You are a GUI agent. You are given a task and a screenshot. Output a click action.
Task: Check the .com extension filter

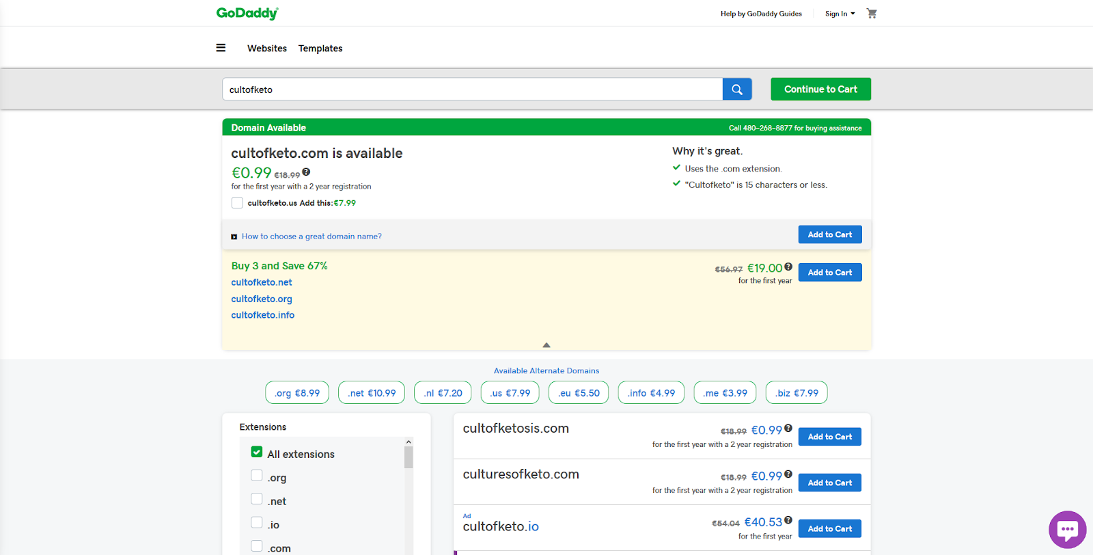257,546
